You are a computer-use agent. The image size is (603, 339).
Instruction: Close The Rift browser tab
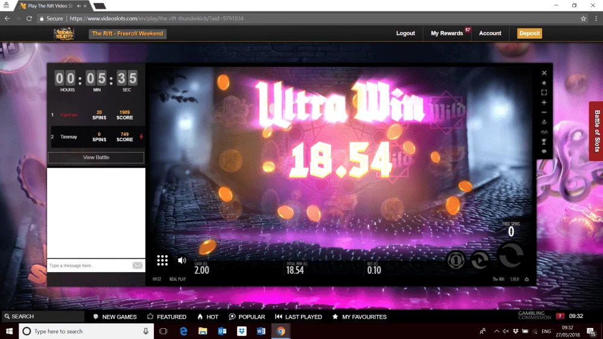click(85, 6)
